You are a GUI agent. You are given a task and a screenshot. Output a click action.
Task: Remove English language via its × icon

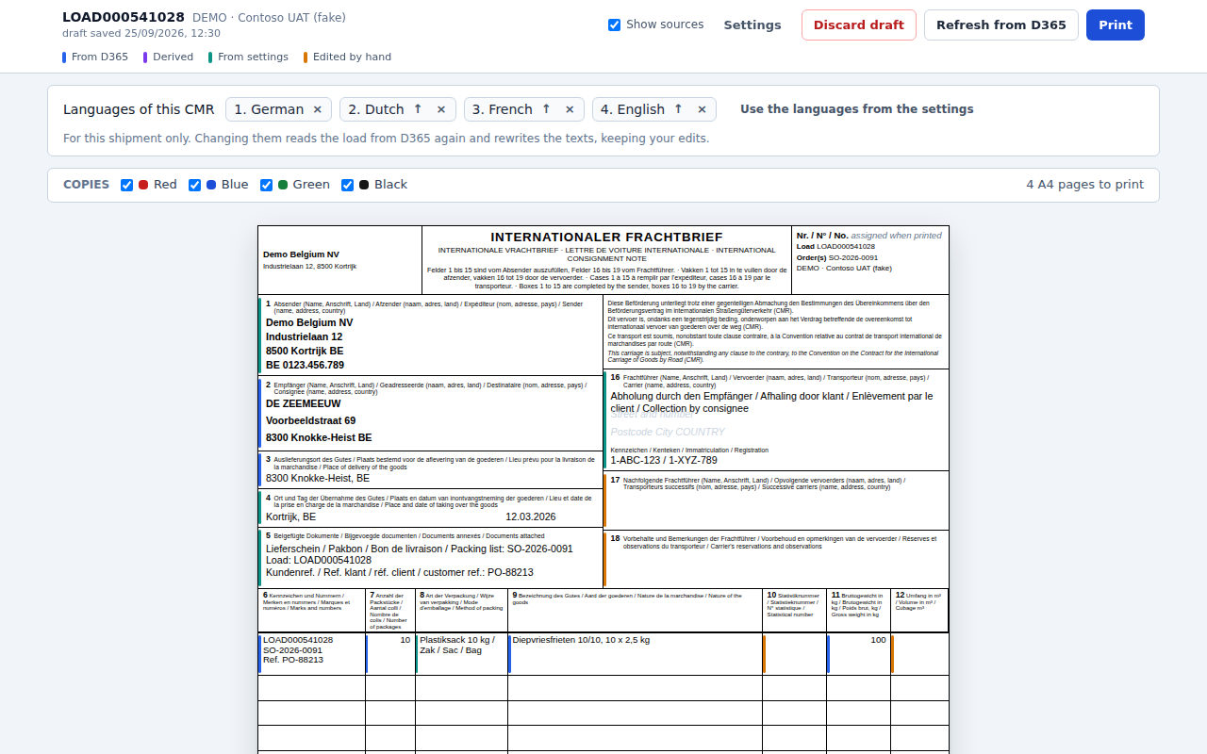(x=702, y=109)
